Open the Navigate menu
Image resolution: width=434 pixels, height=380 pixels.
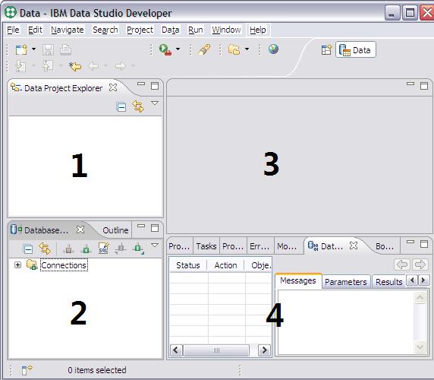pyautogui.click(x=68, y=30)
